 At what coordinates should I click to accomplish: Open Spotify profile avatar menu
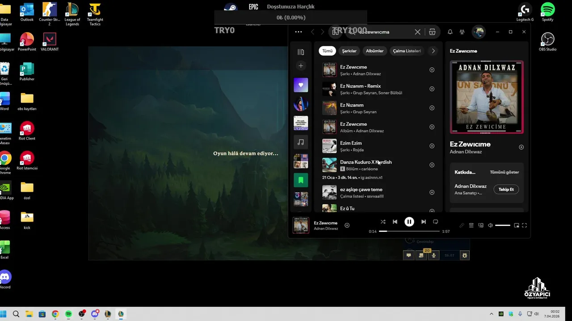pyautogui.click(x=479, y=32)
